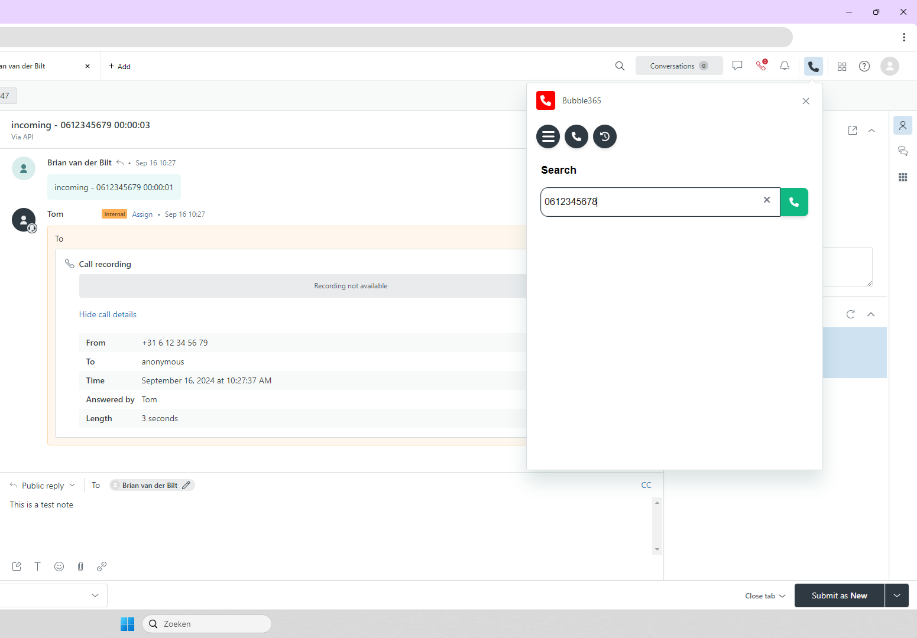Toggle text formatting options
Viewport: 917px width, 638px height.
pos(37,567)
